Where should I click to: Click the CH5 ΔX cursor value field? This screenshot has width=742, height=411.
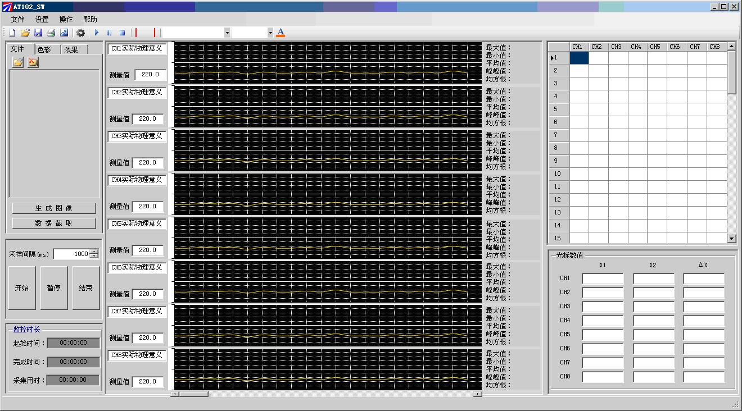click(704, 335)
